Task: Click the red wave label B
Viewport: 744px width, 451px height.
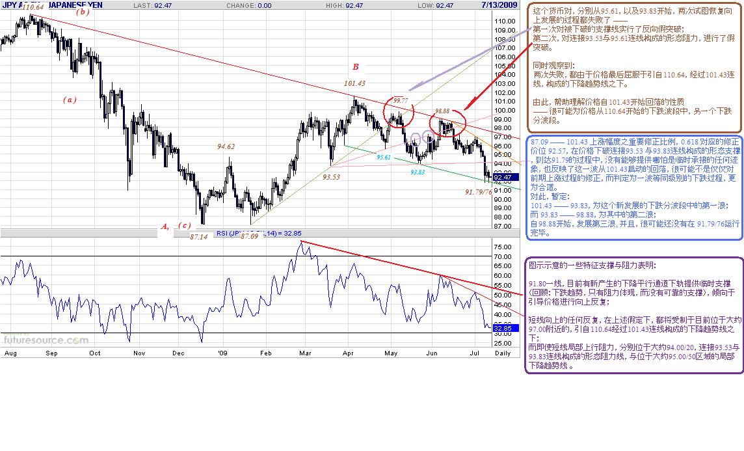Action: tap(355, 67)
